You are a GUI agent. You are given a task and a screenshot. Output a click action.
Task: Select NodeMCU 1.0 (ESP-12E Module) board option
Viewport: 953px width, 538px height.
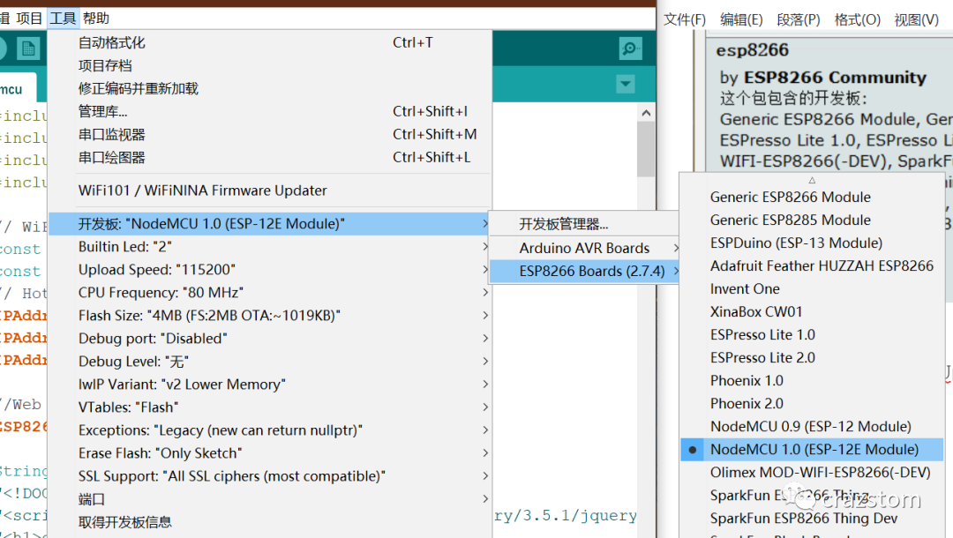(x=814, y=449)
